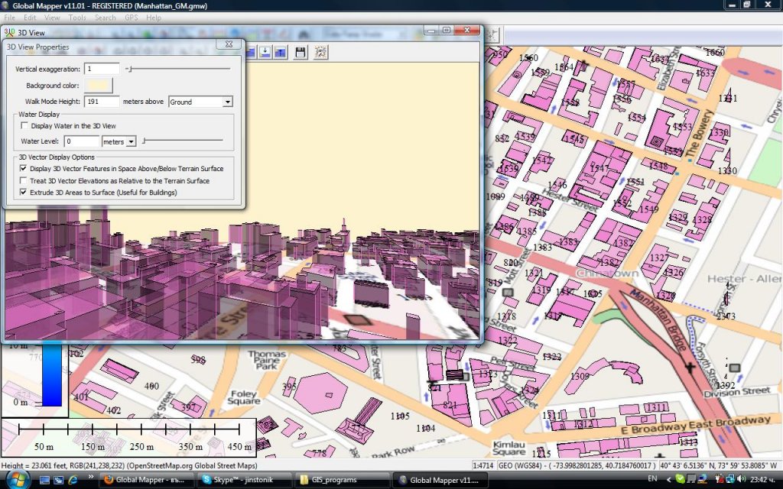Click the Thomas Paine Park label on map
Viewport: 783px width, 489px height.
click(267, 359)
